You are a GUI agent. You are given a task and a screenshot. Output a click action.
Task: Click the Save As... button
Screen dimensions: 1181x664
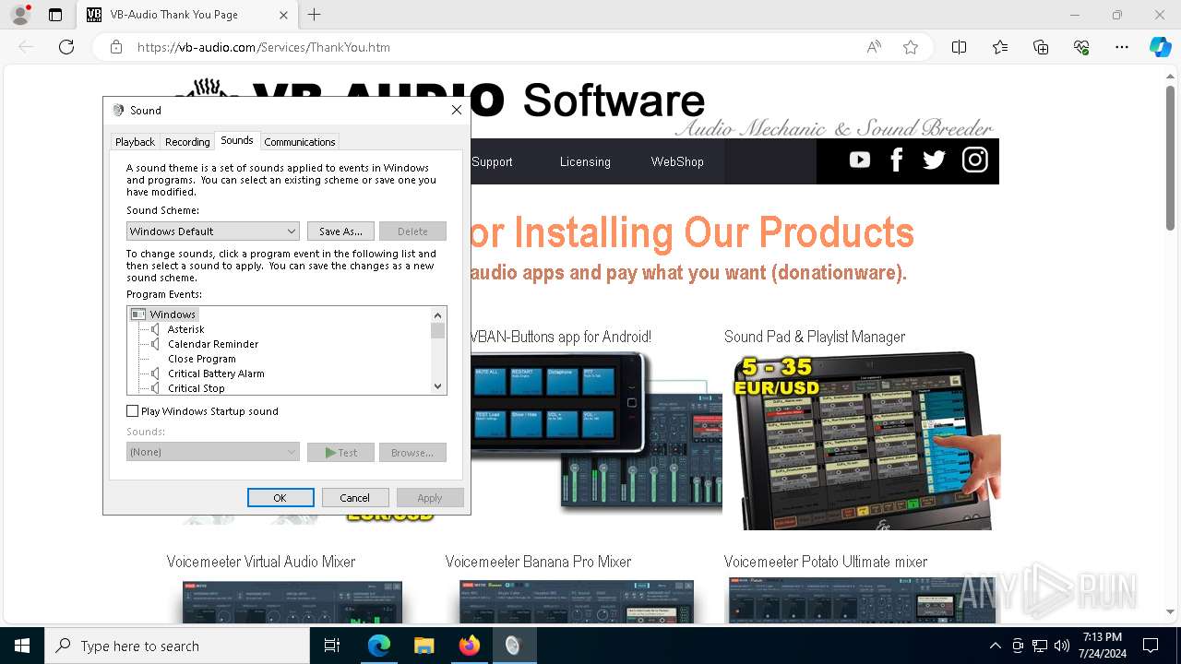(x=340, y=231)
